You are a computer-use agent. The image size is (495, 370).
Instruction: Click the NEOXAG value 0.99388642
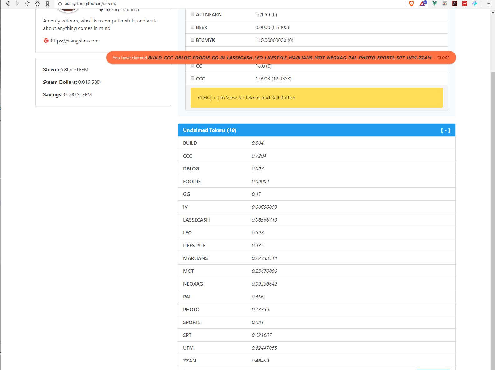(264, 284)
